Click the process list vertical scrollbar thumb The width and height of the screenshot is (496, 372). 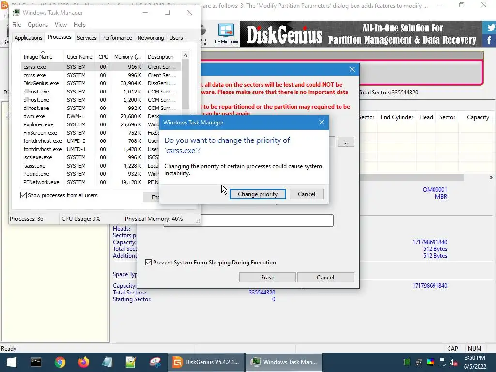(x=186, y=85)
